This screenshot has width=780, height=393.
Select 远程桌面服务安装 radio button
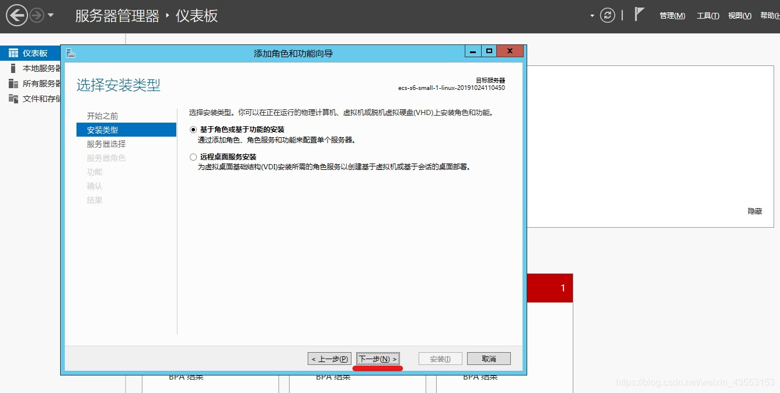(193, 157)
